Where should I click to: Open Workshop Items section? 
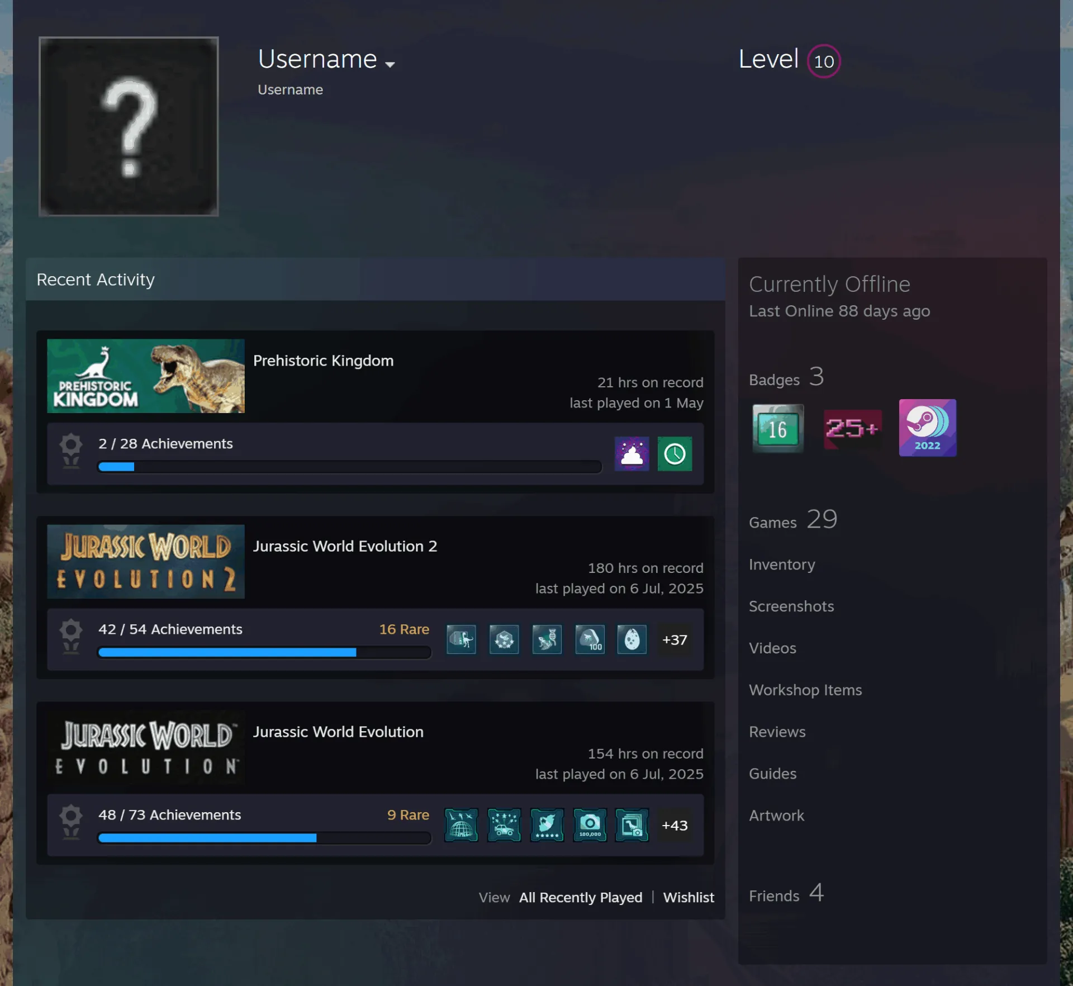tap(805, 690)
